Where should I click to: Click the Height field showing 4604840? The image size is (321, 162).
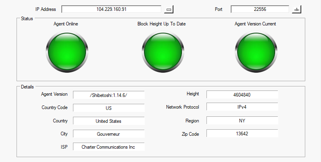(242, 95)
